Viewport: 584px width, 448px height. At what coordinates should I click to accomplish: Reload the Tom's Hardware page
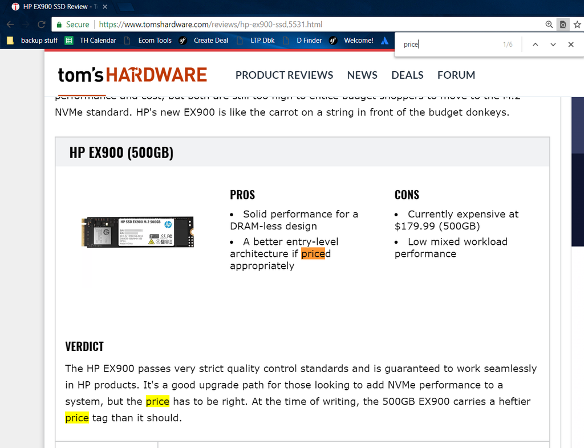point(40,25)
